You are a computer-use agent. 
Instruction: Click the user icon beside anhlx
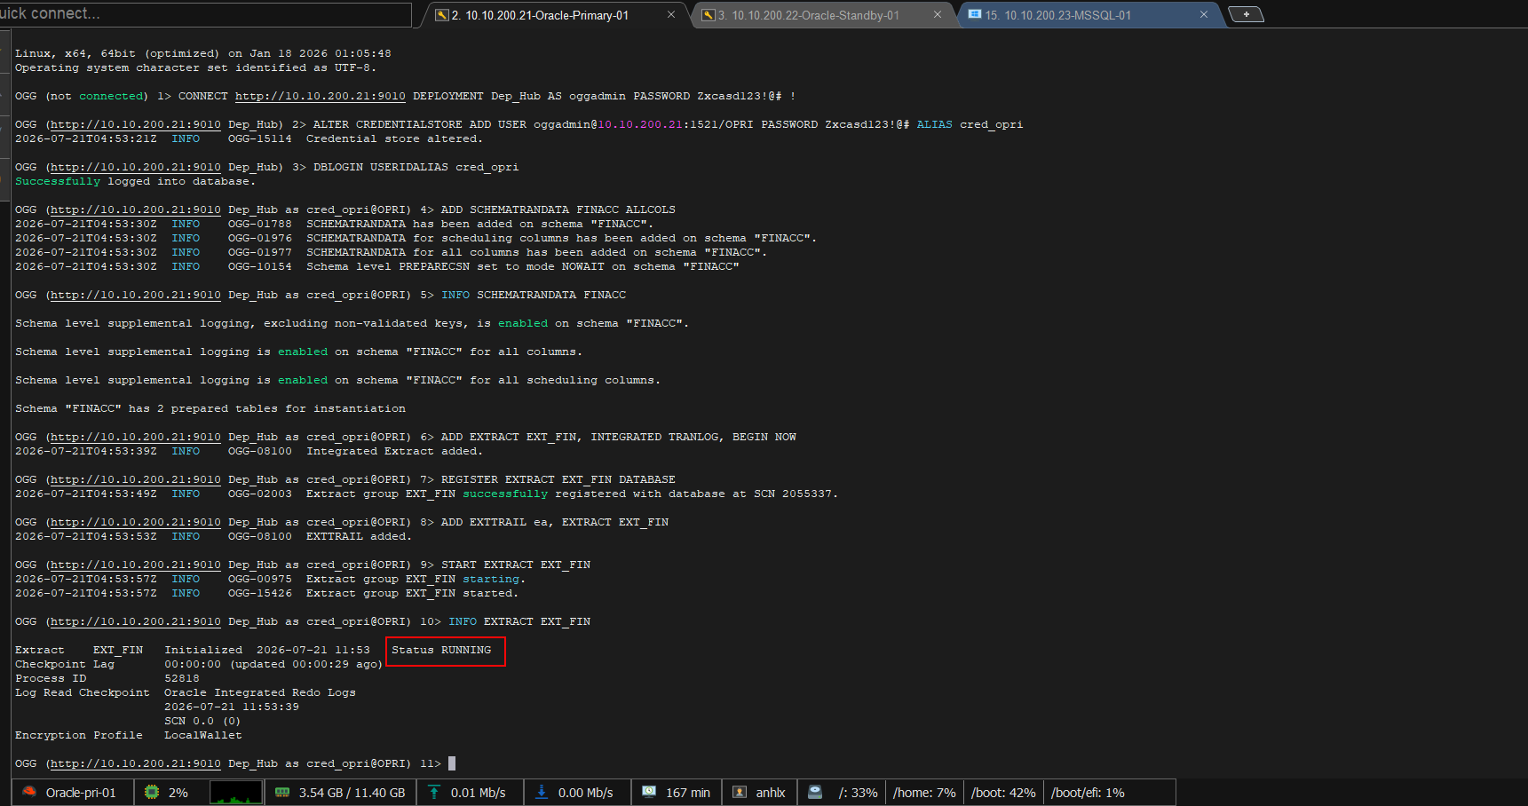tap(740, 792)
